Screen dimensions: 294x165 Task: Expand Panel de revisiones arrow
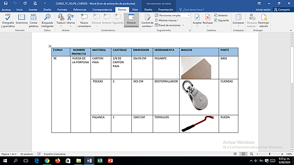tap(183, 25)
